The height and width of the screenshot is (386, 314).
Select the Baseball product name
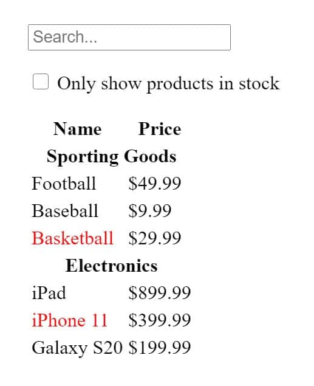point(65,211)
